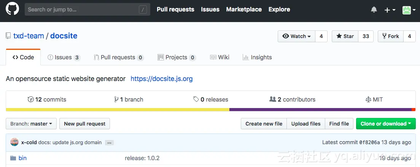Open the bin folder
Viewport: 420px width, 167px height.
22,158
